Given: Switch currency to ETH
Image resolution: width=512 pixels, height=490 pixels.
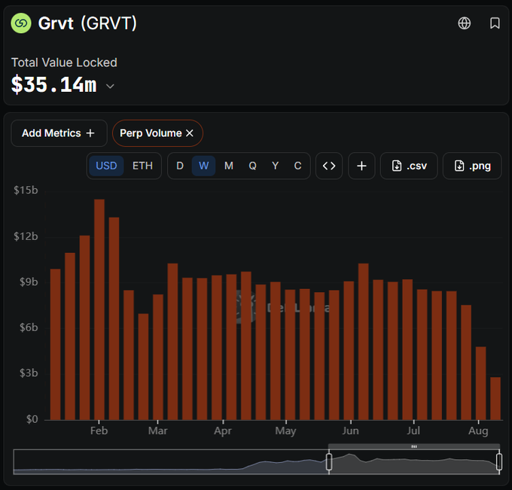Looking at the screenshot, I should click(142, 166).
